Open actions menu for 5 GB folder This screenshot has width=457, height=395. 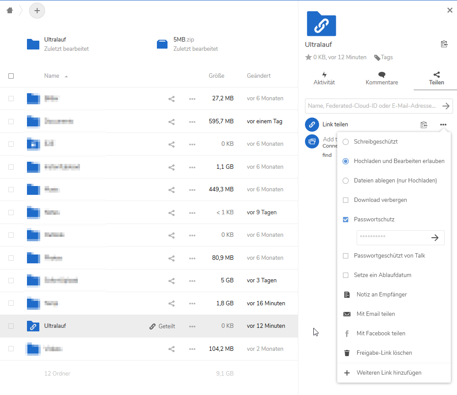tap(192, 281)
